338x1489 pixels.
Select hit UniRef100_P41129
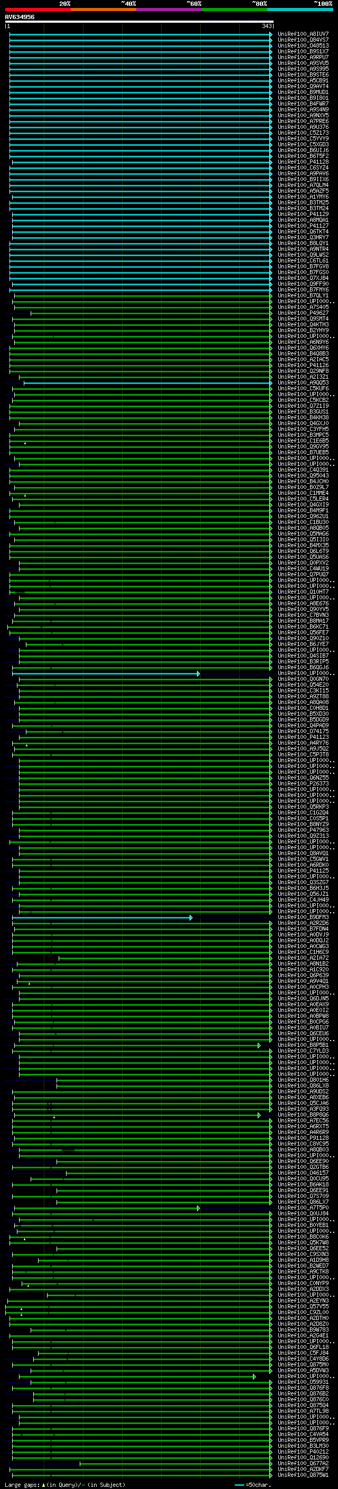coord(303,214)
